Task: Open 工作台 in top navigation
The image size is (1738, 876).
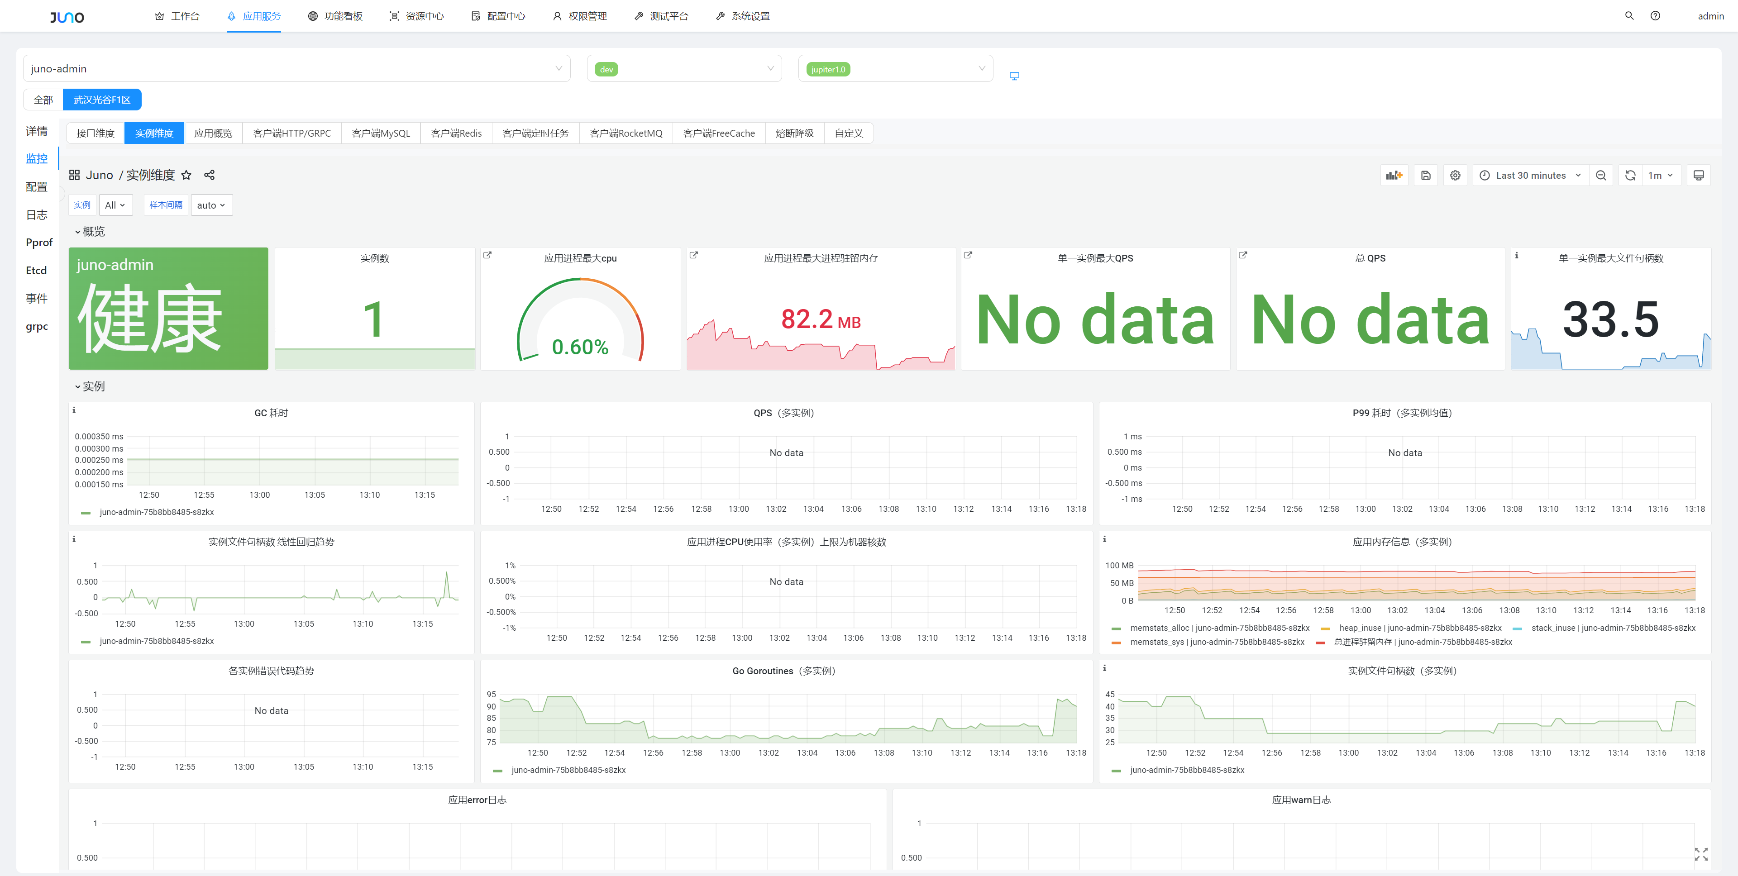Action: tap(177, 16)
